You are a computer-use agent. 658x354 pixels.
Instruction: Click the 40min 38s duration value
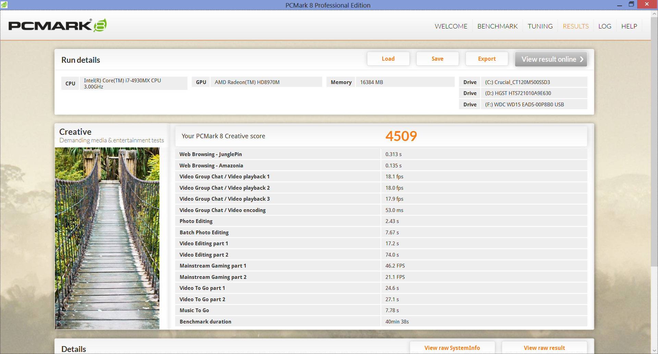(397, 321)
